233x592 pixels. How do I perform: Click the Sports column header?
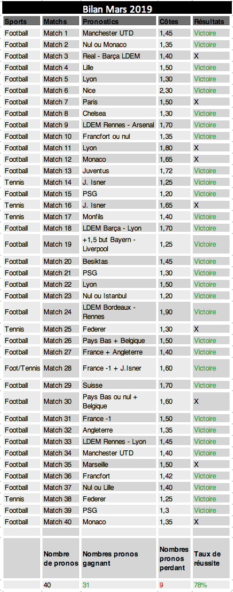click(x=22, y=21)
